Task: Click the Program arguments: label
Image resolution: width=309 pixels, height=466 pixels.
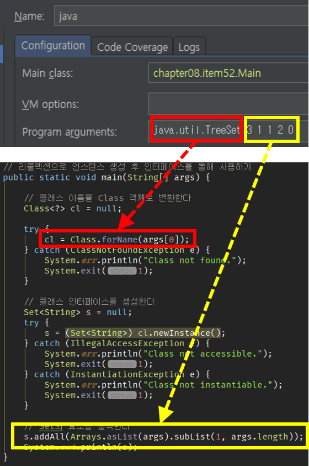Action: tap(70, 132)
